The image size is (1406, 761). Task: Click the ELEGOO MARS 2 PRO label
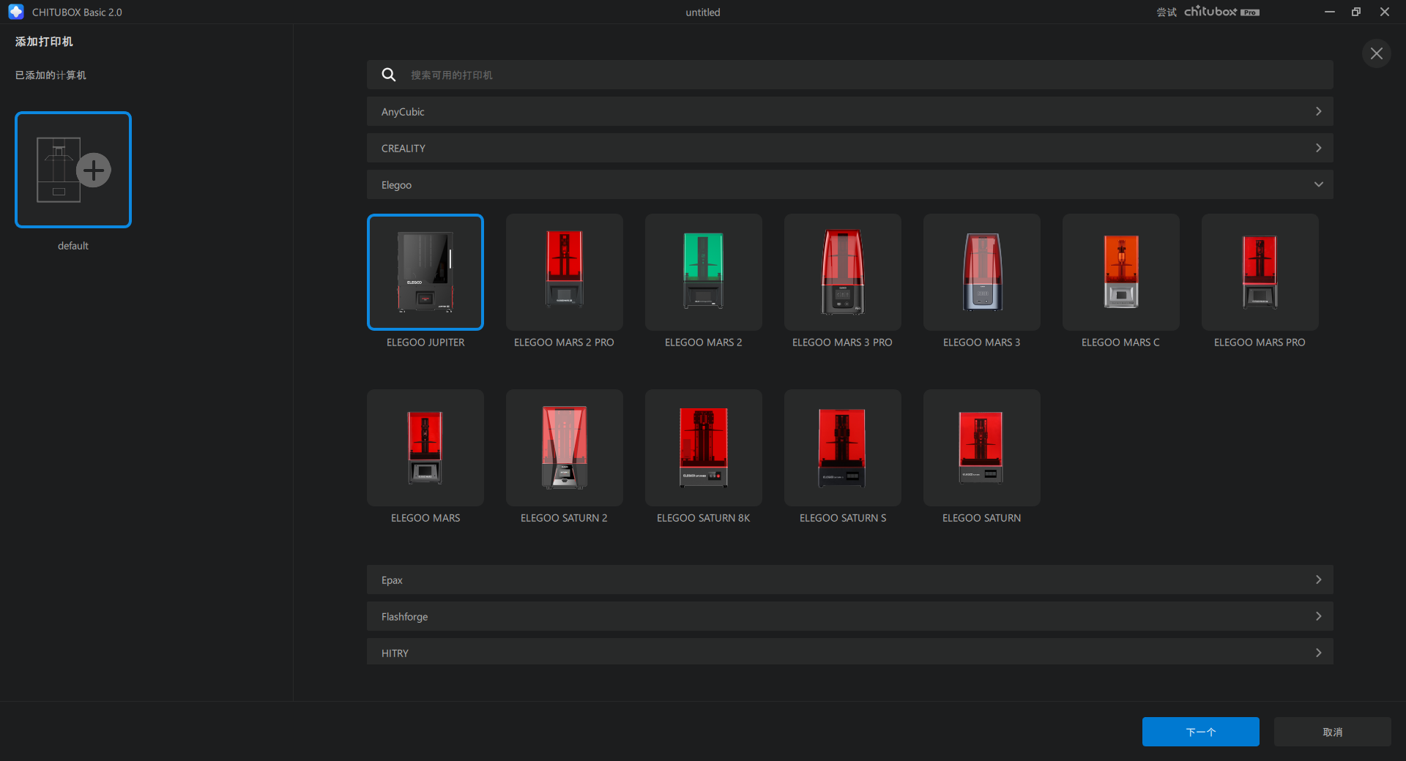click(x=564, y=342)
